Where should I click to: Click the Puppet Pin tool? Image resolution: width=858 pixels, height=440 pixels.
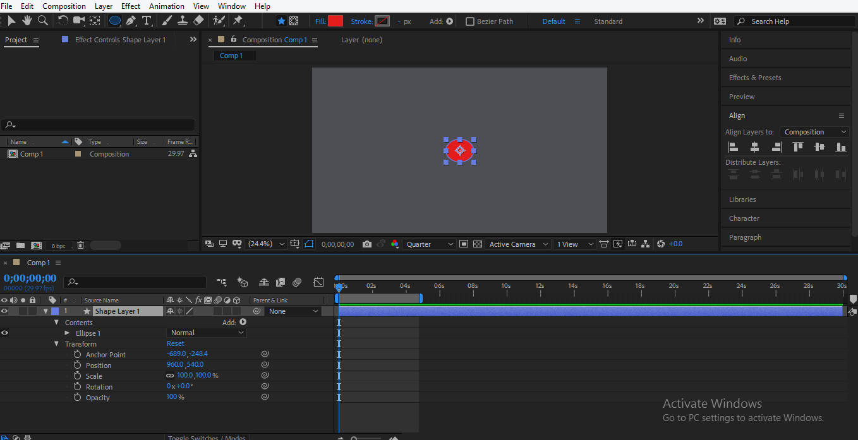238,21
